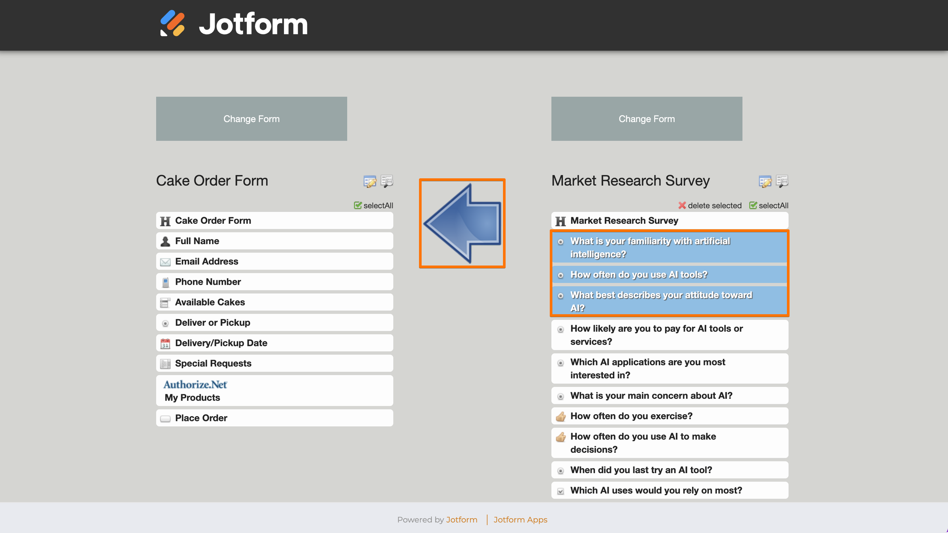Click the left Change Form button
The height and width of the screenshot is (533, 948).
[251, 119]
